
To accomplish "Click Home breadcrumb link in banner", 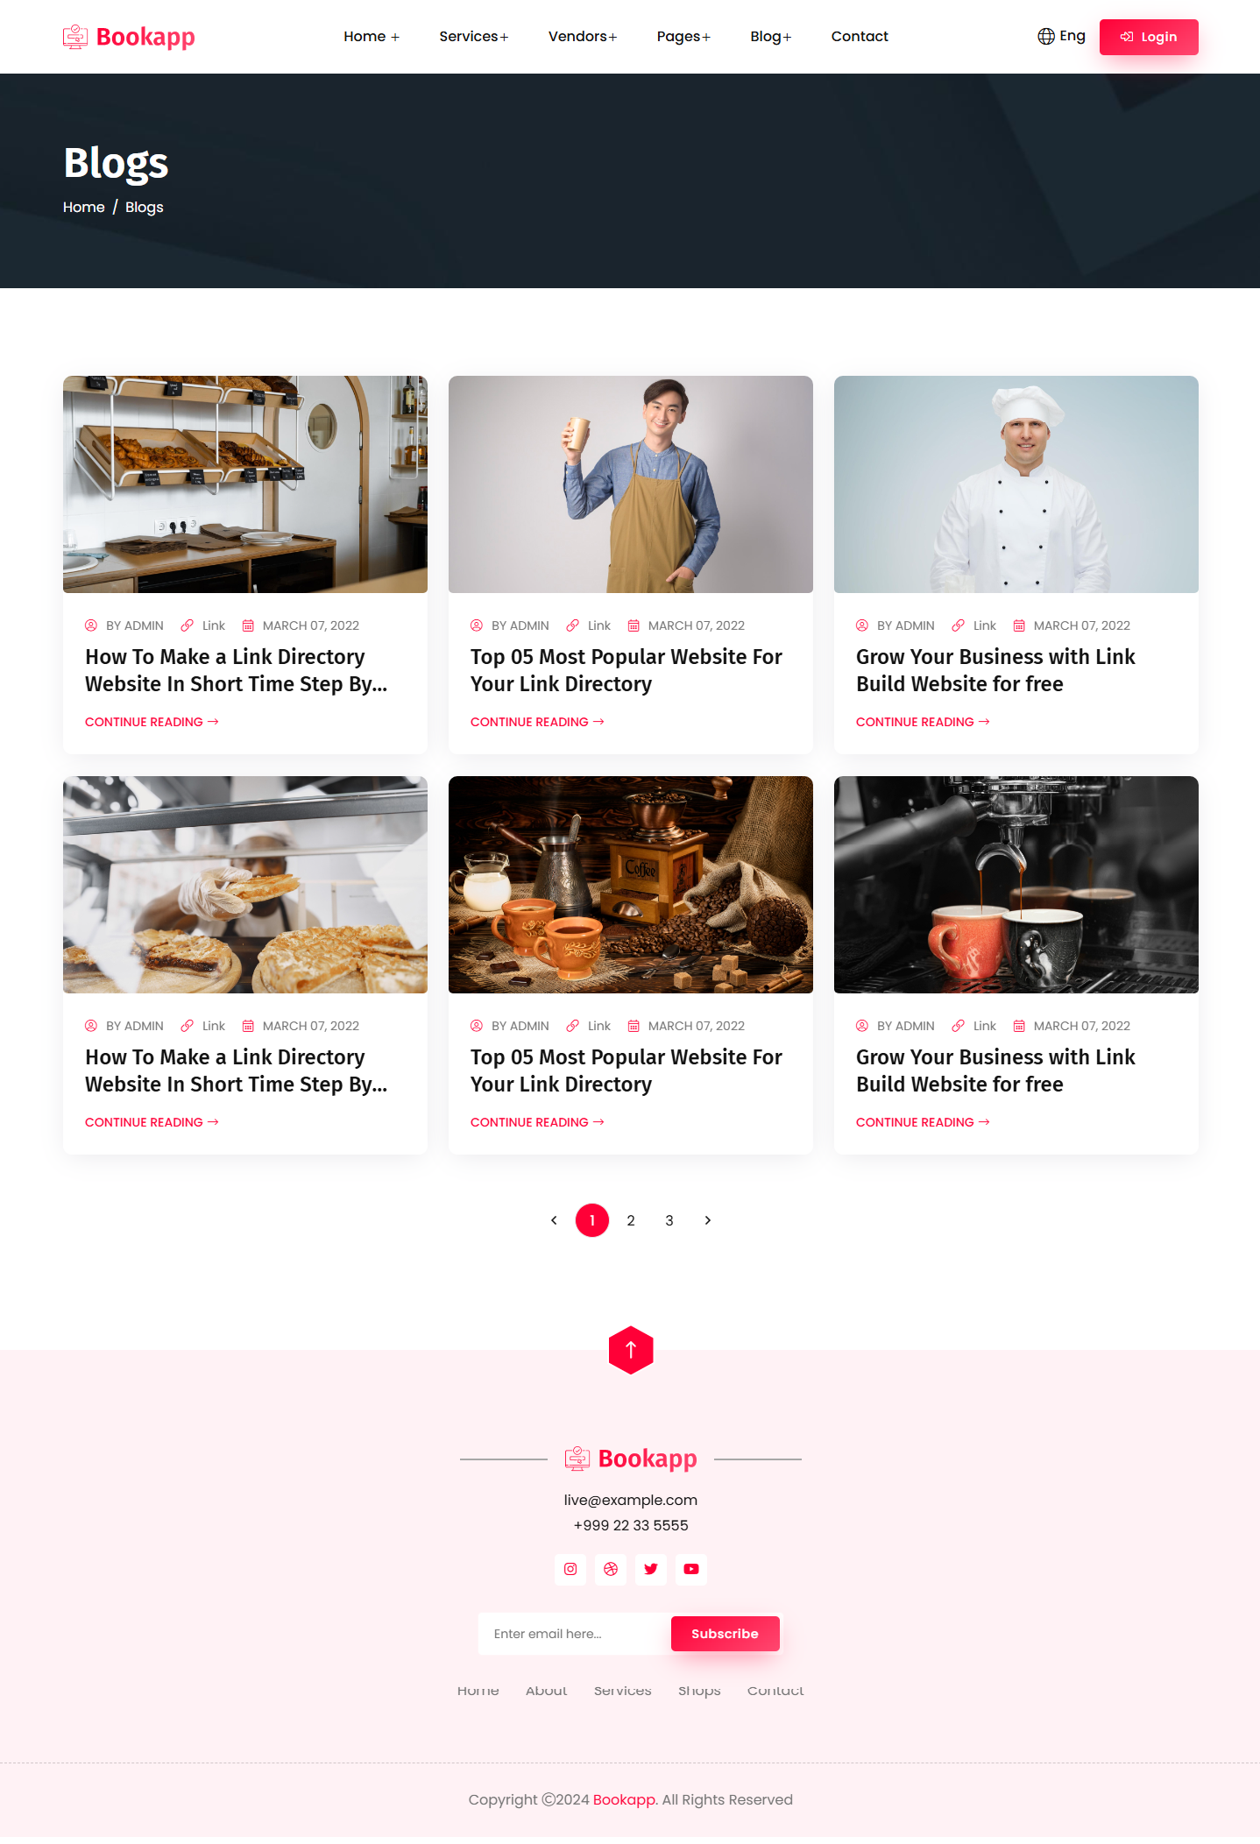I will coord(84,208).
